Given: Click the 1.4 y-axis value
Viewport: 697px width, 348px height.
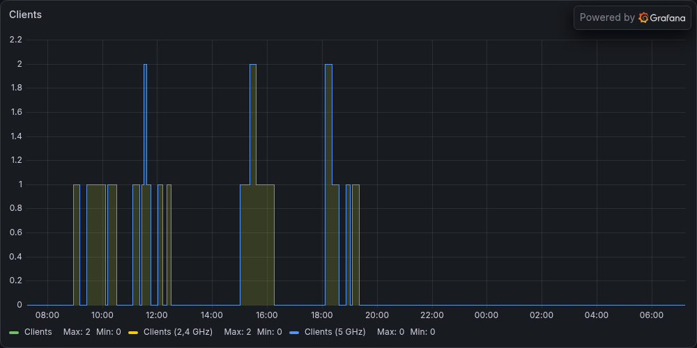Looking at the screenshot, I should (x=15, y=136).
